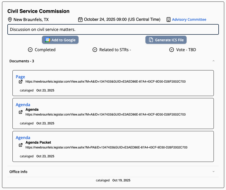Open external link icon next to Agenda Packet

(21, 145)
